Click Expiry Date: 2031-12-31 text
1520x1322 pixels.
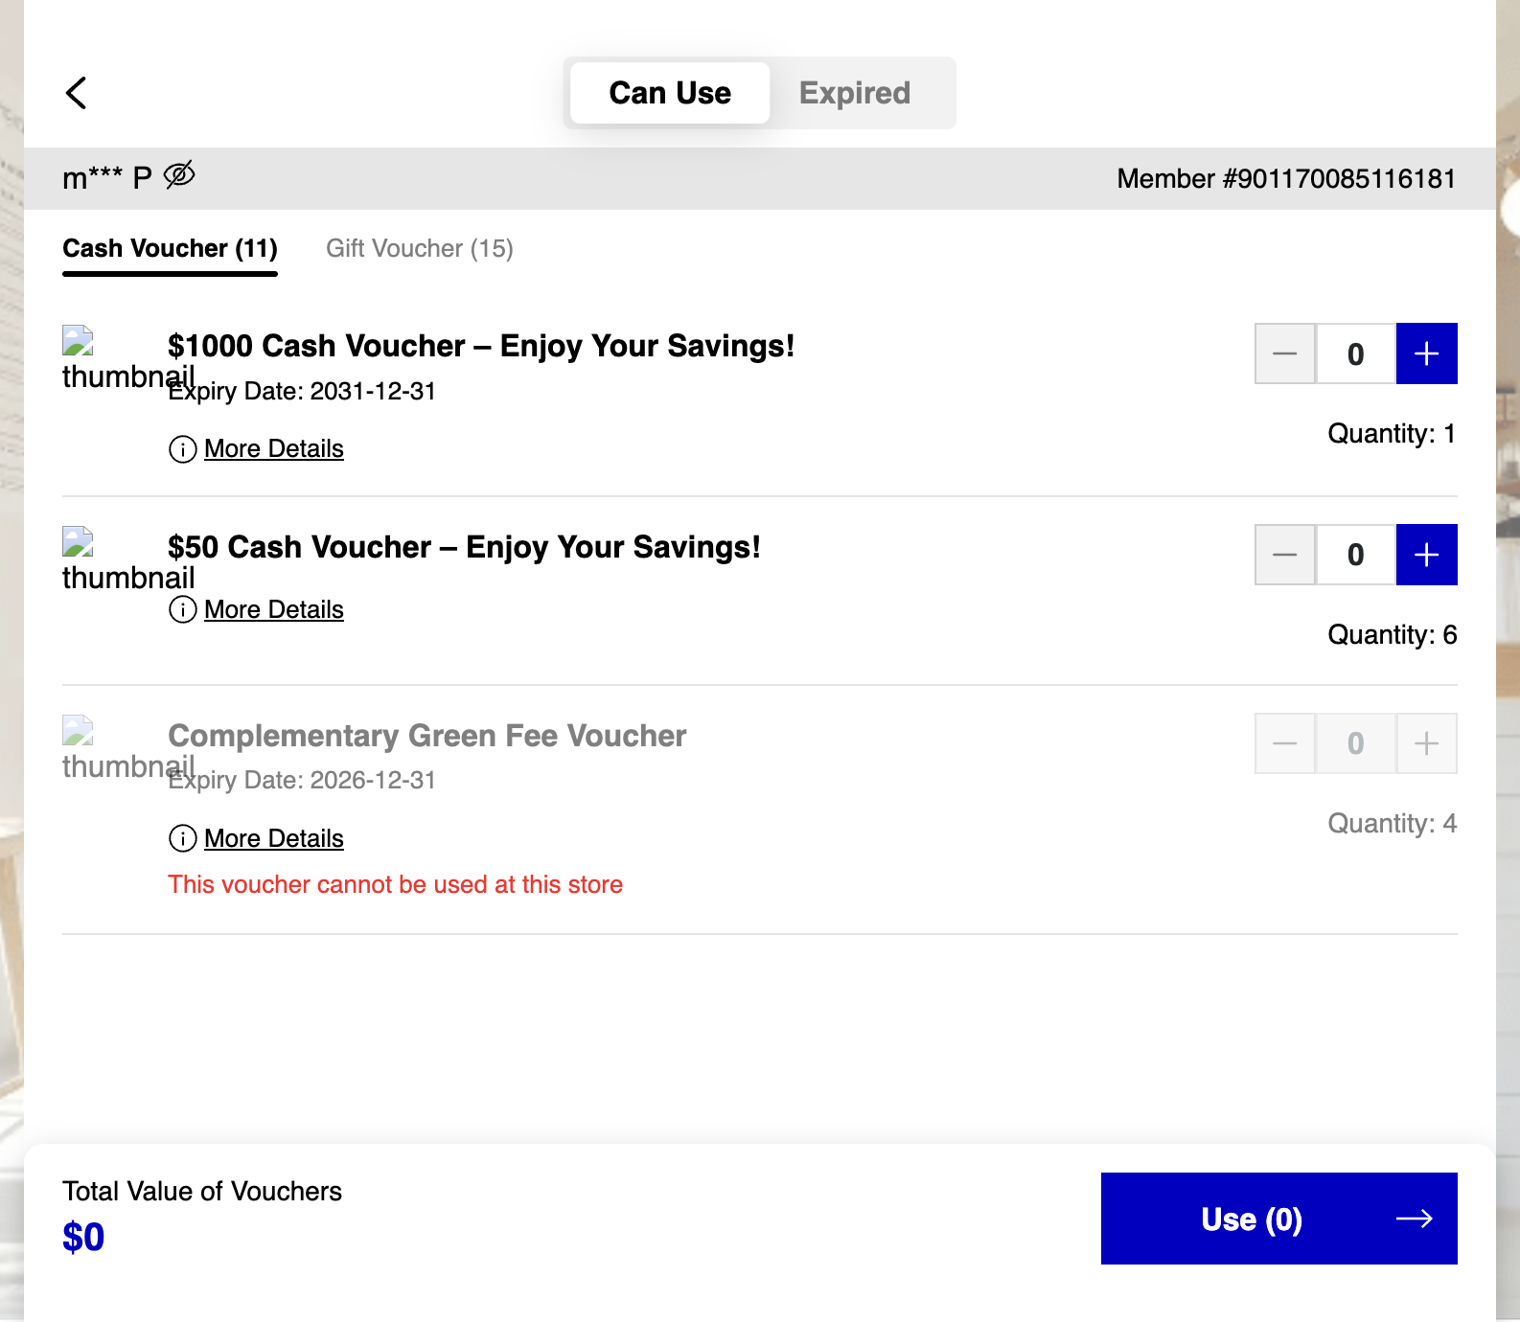(x=302, y=391)
